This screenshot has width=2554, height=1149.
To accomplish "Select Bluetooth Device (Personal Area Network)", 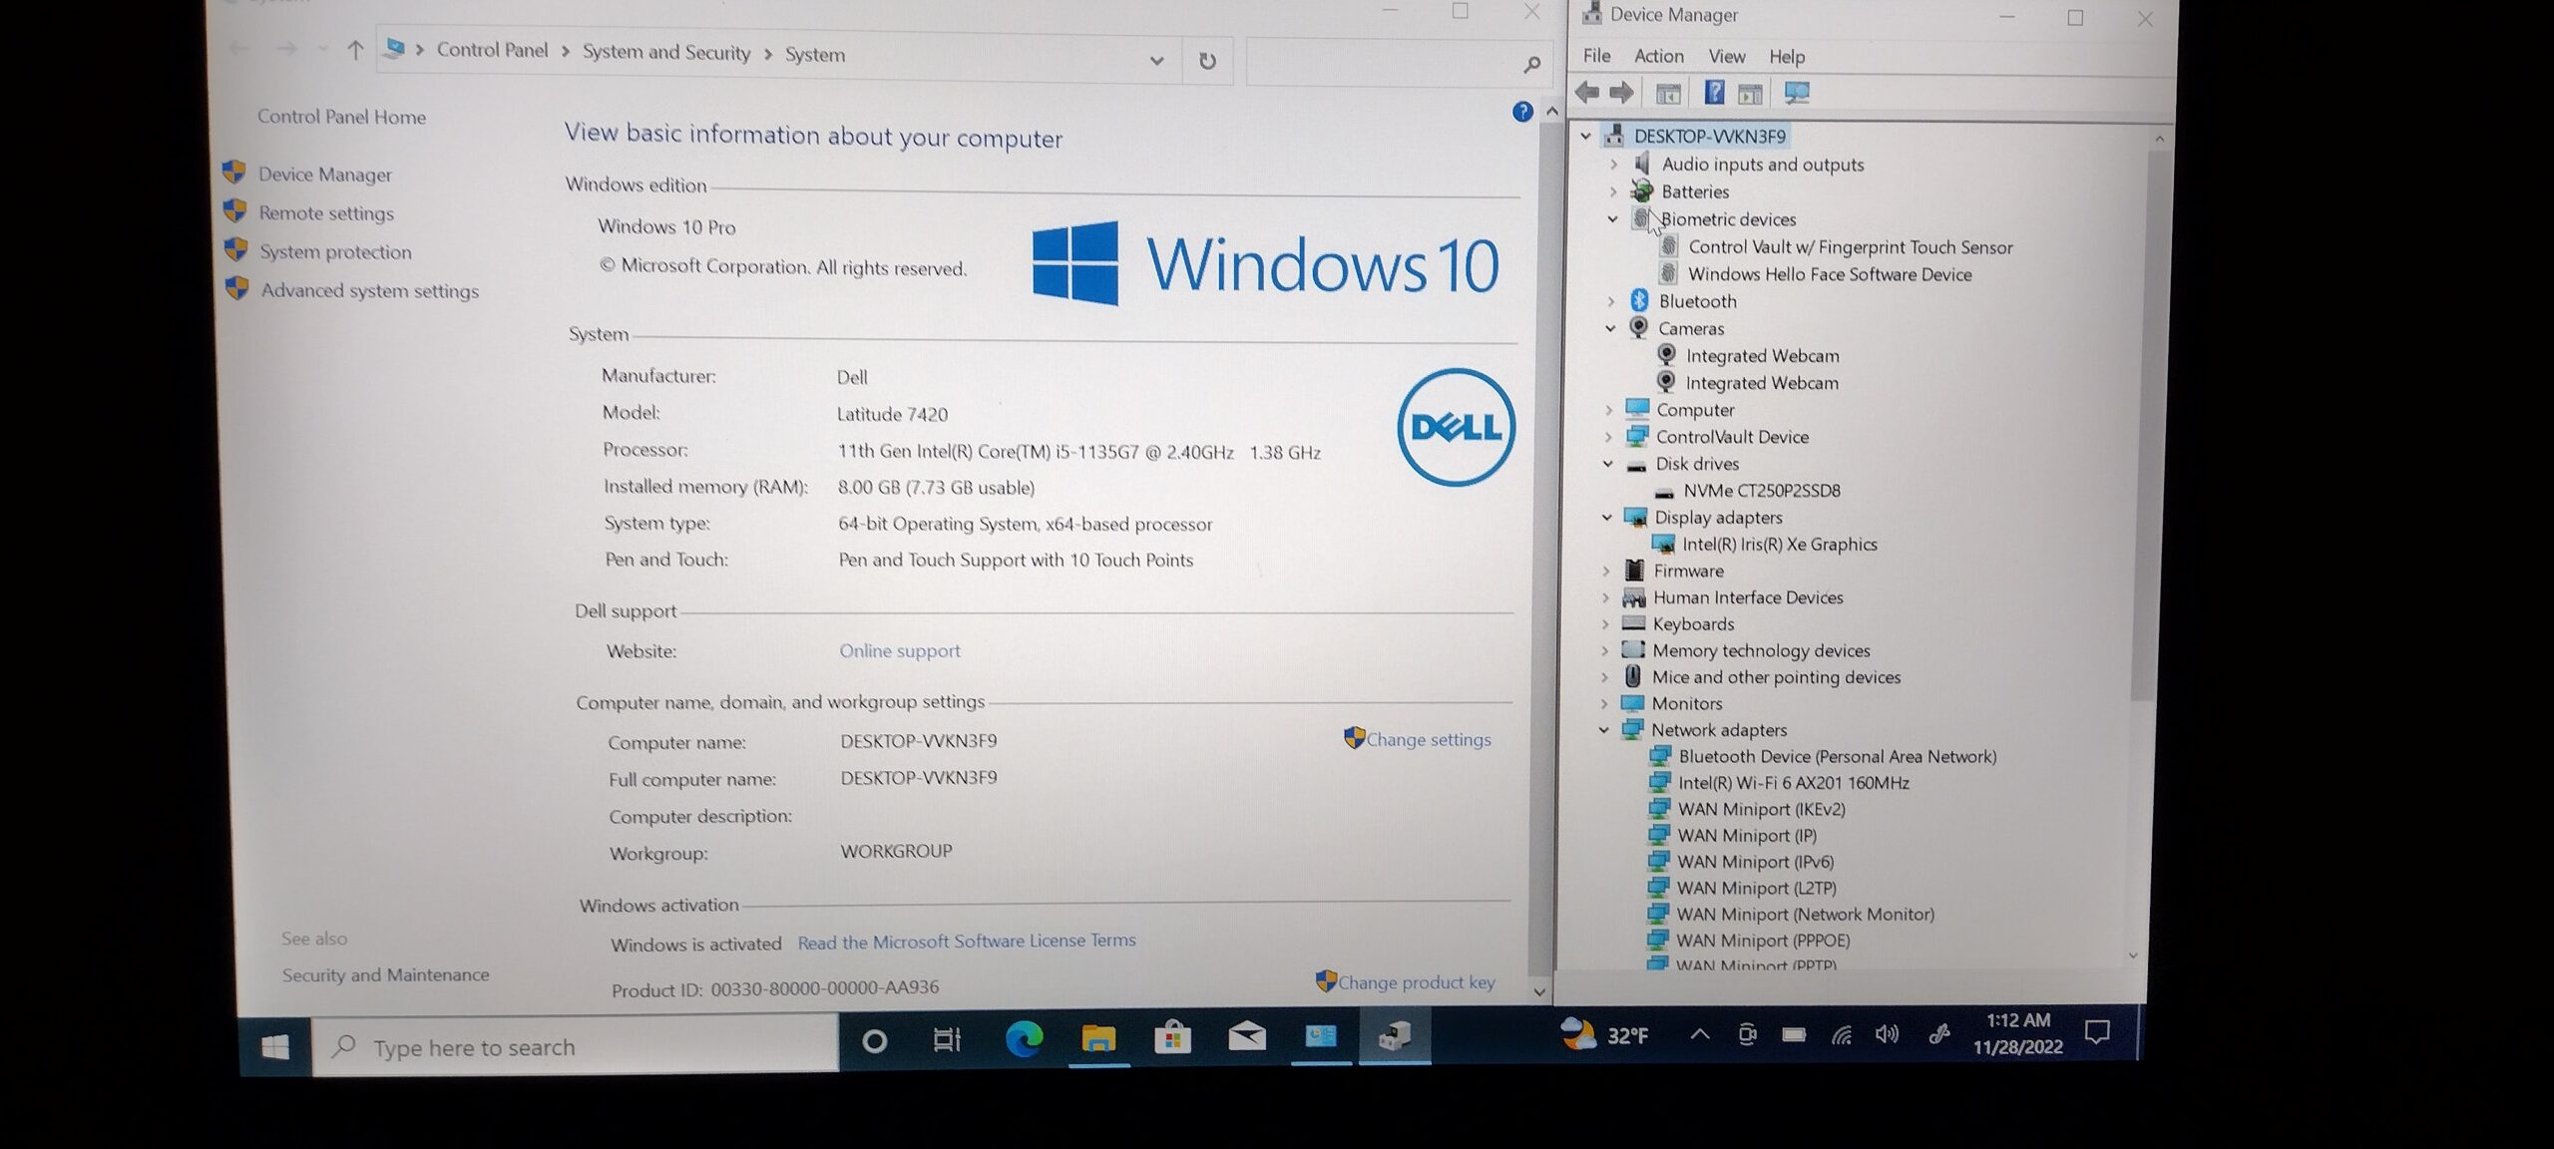I will coord(1837,756).
